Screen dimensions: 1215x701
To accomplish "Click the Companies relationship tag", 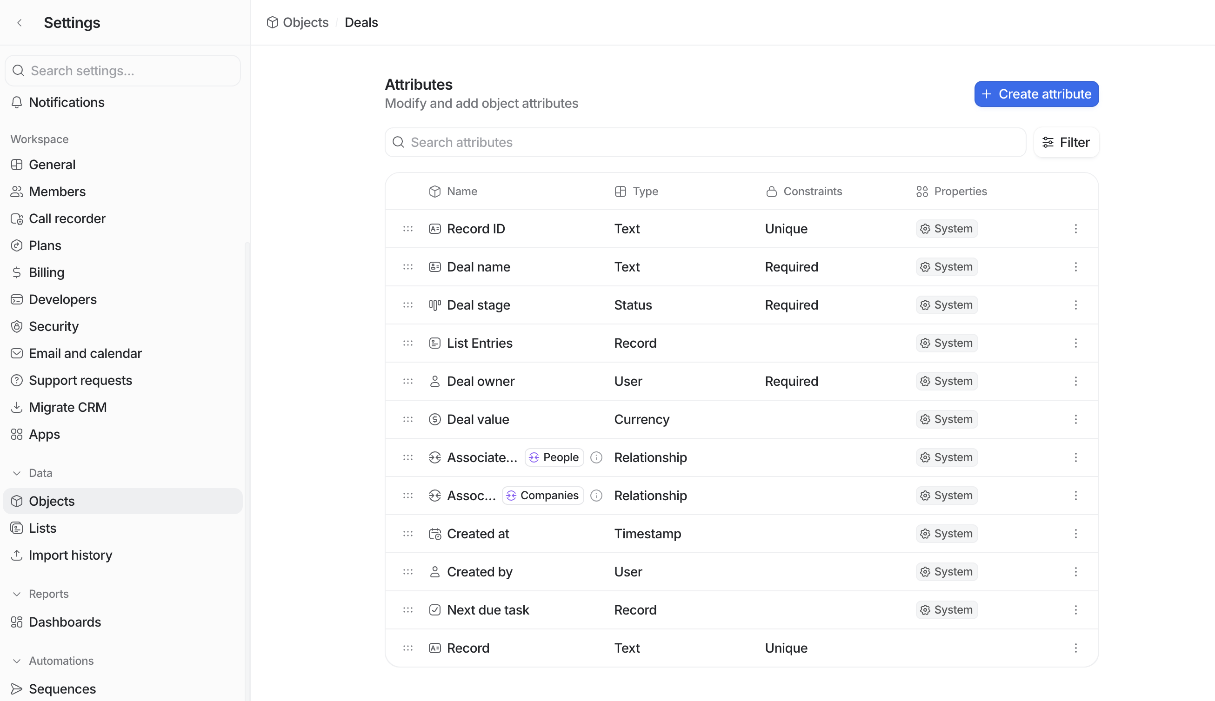I will coord(542,495).
